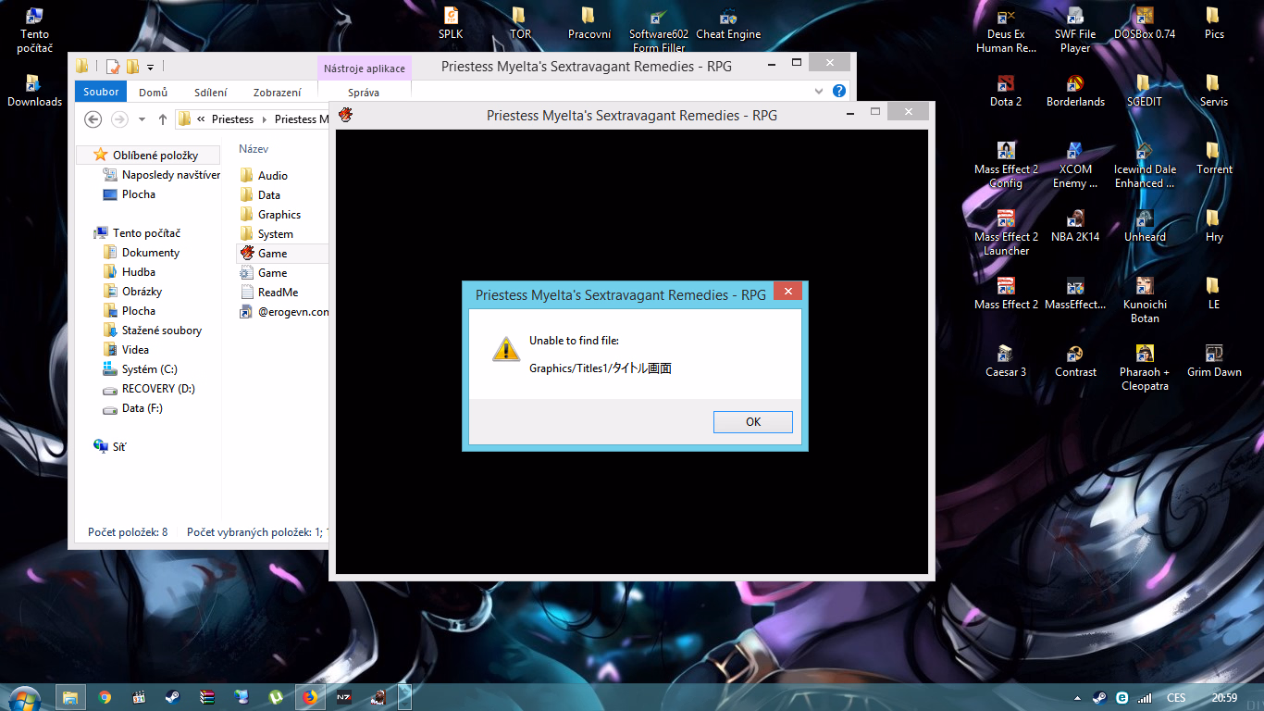Show hidden system tray icons

1076,698
